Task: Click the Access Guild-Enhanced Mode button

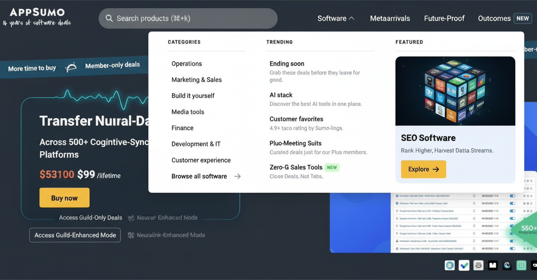Action: (x=75, y=235)
